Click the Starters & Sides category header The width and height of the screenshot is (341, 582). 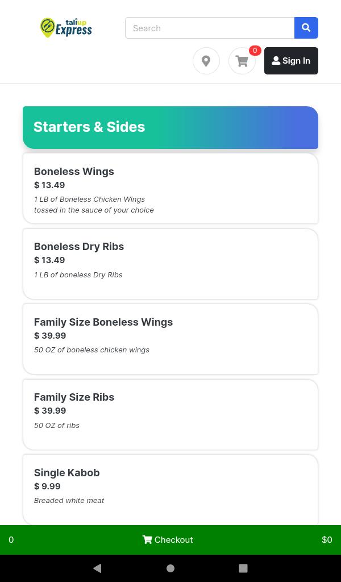[170, 128]
